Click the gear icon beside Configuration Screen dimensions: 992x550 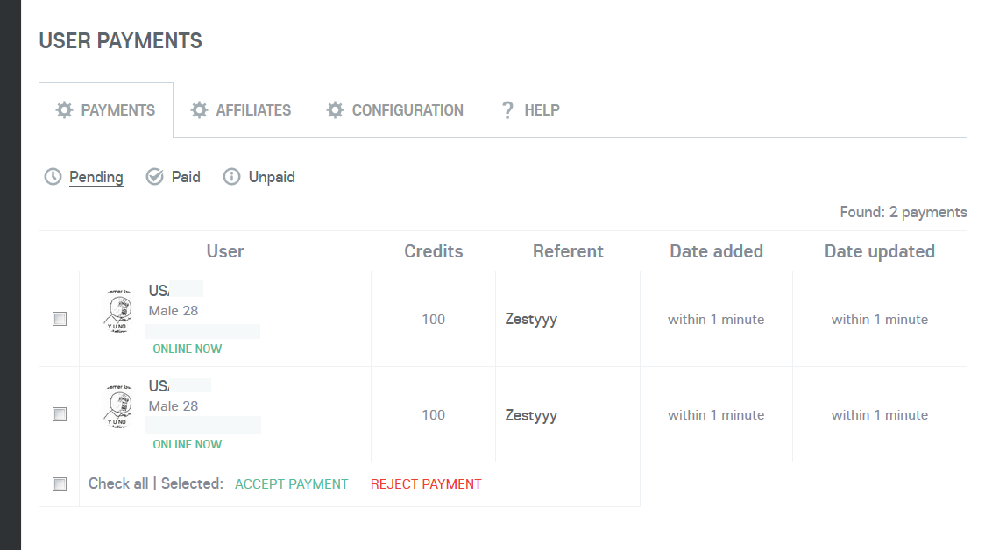tap(336, 110)
